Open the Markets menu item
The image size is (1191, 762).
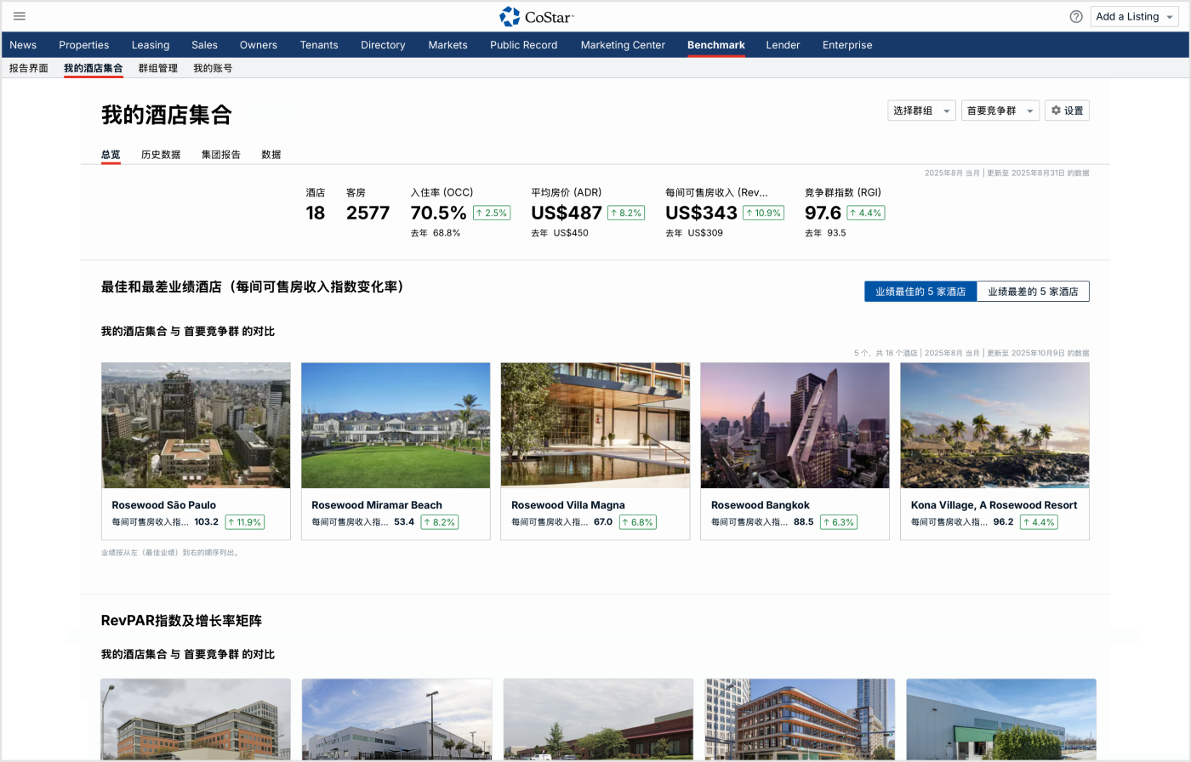click(x=447, y=45)
